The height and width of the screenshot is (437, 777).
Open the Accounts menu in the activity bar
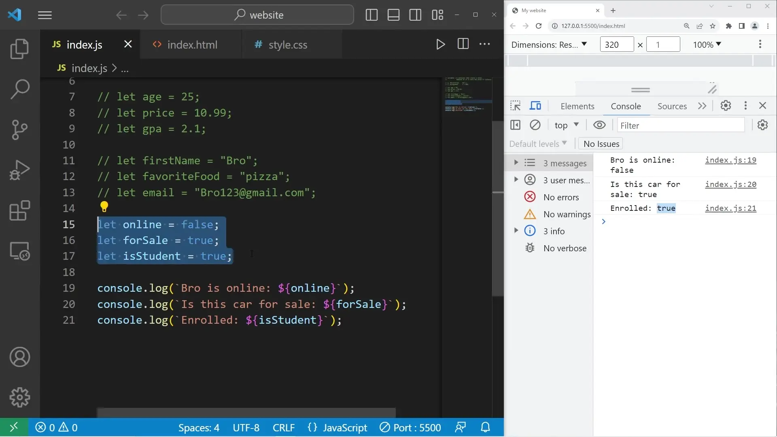pyautogui.click(x=19, y=357)
